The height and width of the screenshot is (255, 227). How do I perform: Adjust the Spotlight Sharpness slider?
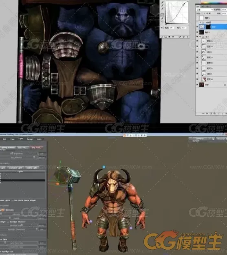[x=19, y=229]
